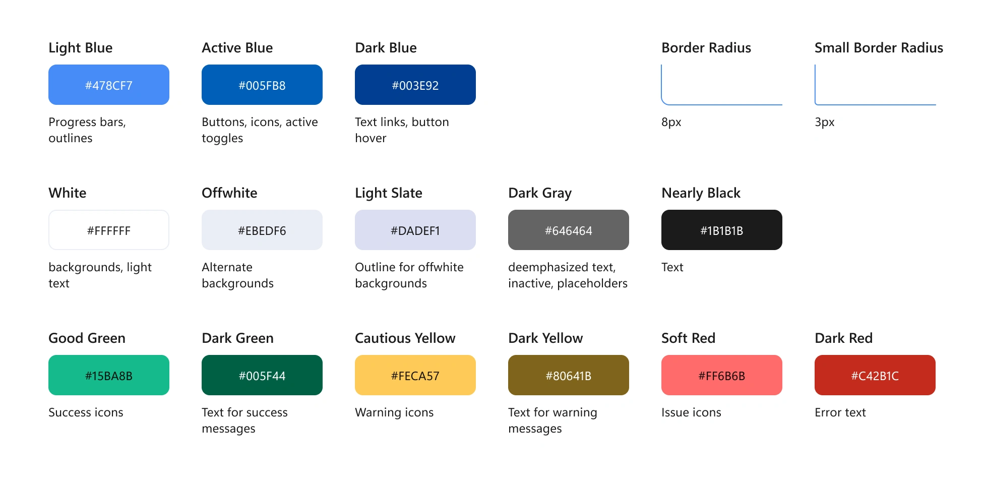Viewport: 984px width, 484px height.
Task: Click the "Small Border Radius" heading
Action: [879, 48]
